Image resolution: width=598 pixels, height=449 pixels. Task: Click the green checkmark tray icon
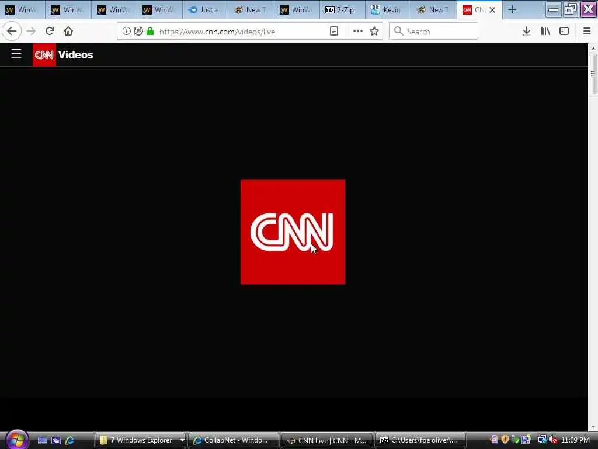(515, 440)
